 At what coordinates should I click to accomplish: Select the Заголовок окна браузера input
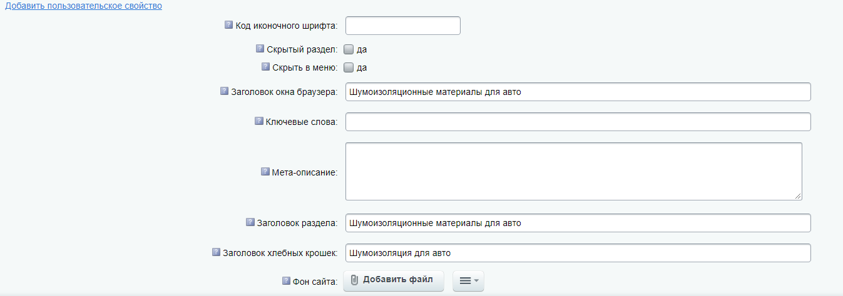578,92
